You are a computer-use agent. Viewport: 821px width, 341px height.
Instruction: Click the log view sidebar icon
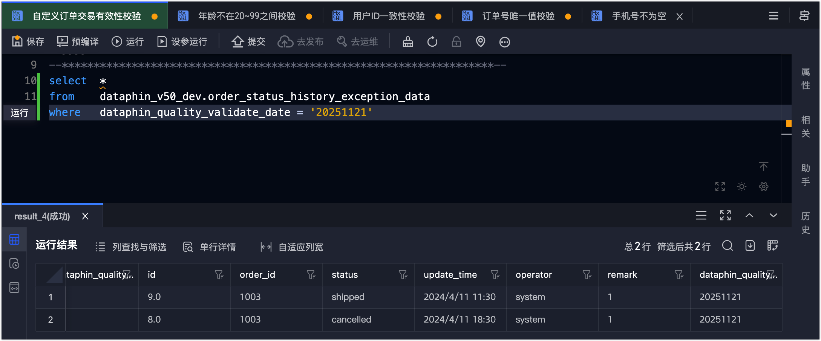coord(14,263)
